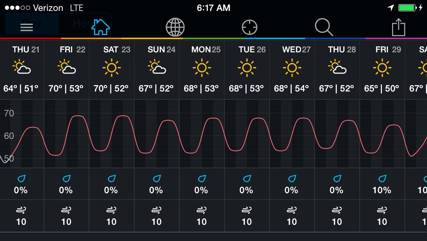Tap the battery indicator in status bar

pyautogui.click(x=407, y=8)
